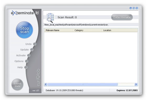This screenshot has width=147, height=100.
Task: Click the round button next to Update
Action: (32, 50)
